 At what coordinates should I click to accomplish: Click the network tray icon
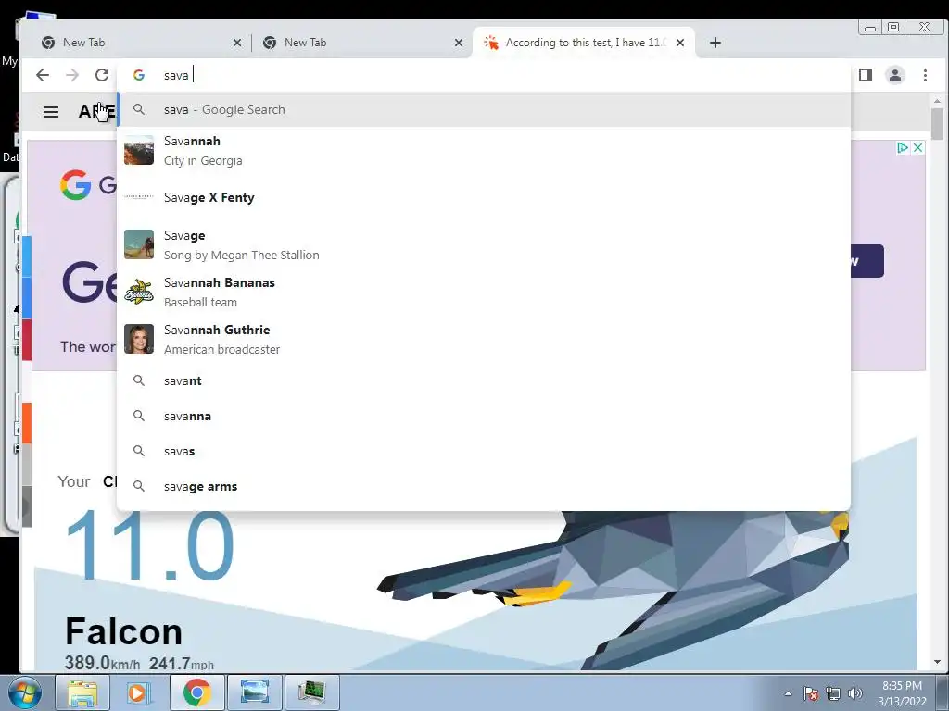[833, 693]
